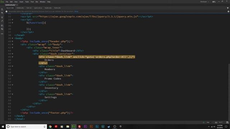The width and height of the screenshot is (230, 129).
Task: Open the Help menu
Action: click(49, 2)
